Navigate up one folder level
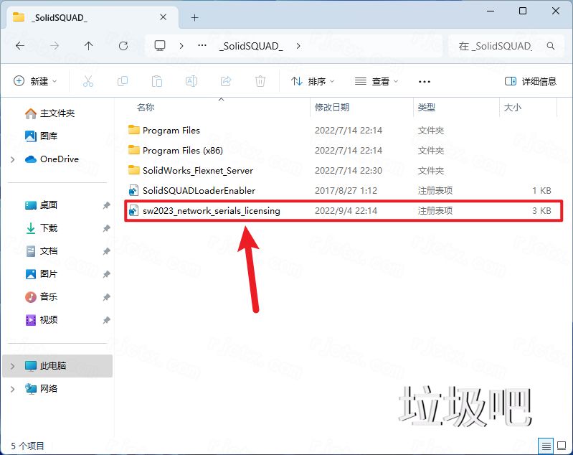The width and height of the screenshot is (573, 455). coord(88,46)
